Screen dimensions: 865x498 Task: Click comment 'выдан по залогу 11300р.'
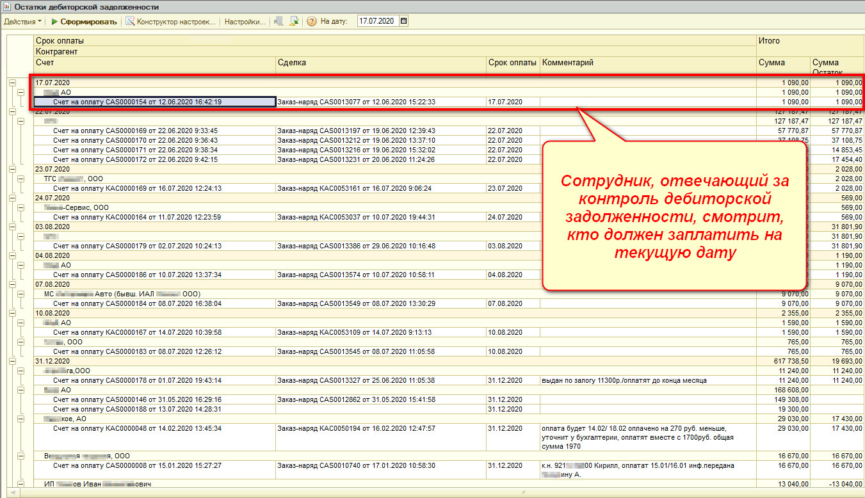[648, 380]
